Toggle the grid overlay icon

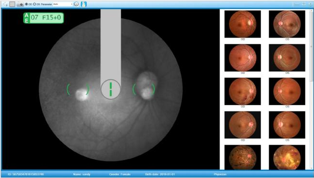click(12, 4)
